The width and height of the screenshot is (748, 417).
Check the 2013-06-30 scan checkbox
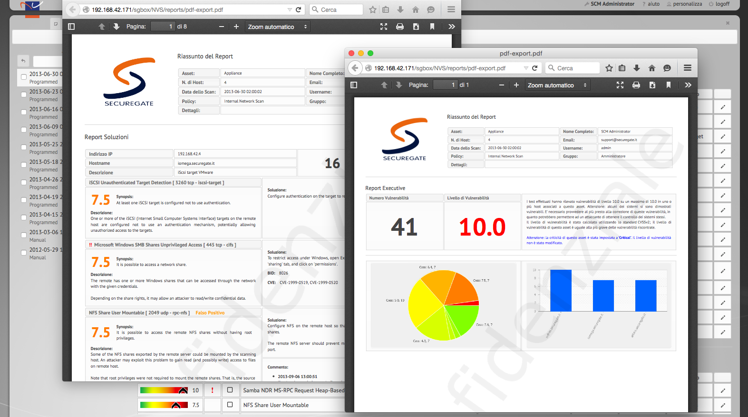coord(24,76)
